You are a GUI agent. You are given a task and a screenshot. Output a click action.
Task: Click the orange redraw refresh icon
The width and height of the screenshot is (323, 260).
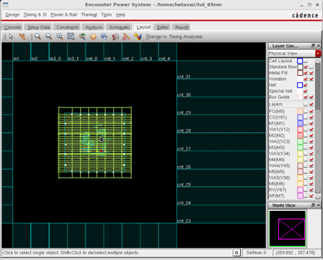(93, 37)
